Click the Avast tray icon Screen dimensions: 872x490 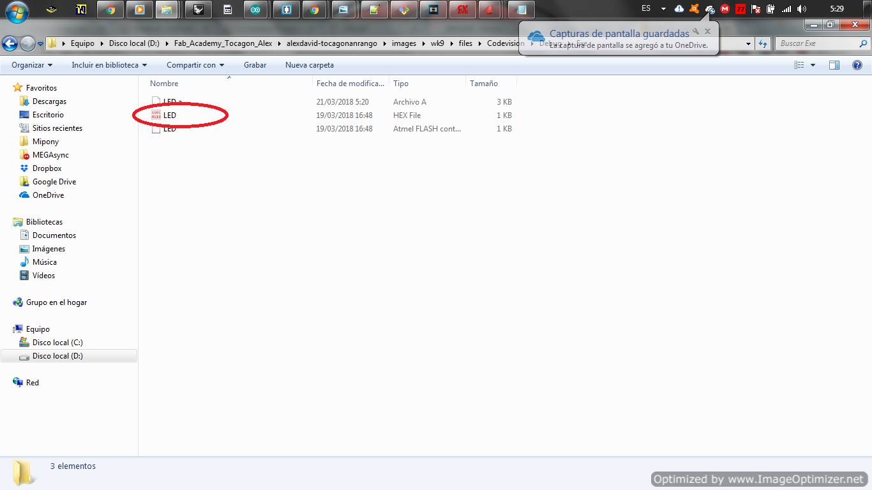click(x=694, y=9)
